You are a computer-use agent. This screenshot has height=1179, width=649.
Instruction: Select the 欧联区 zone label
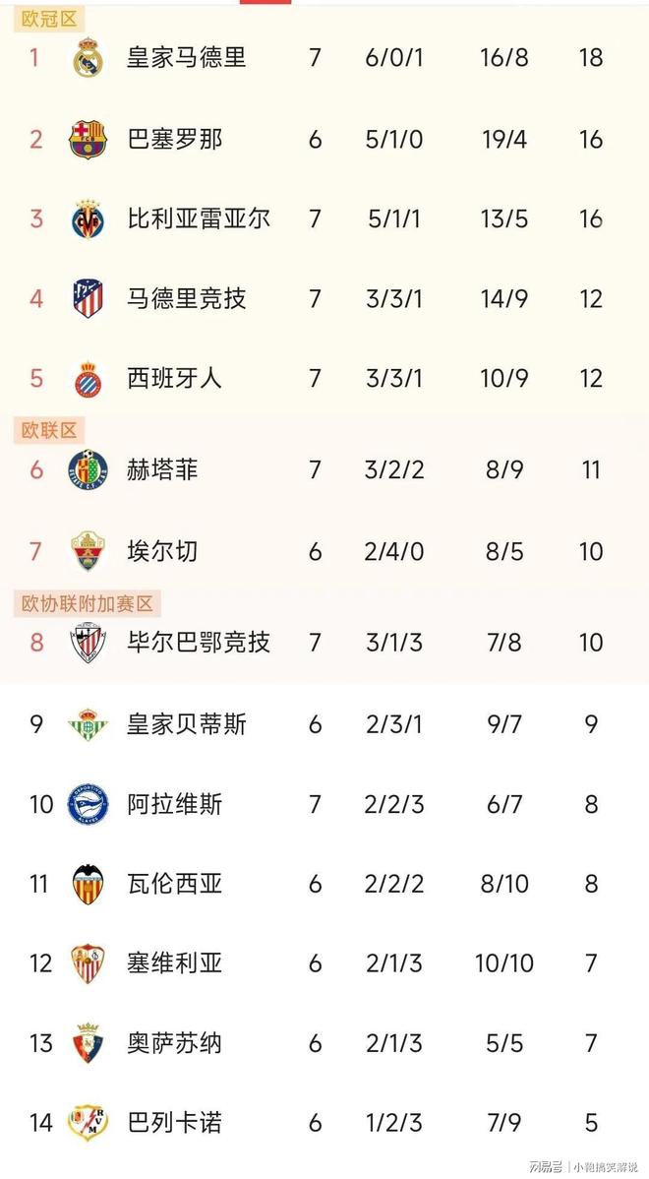point(49,430)
